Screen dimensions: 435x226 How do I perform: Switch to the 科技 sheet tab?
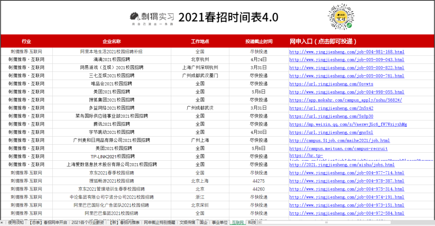(x=252, y=223)
